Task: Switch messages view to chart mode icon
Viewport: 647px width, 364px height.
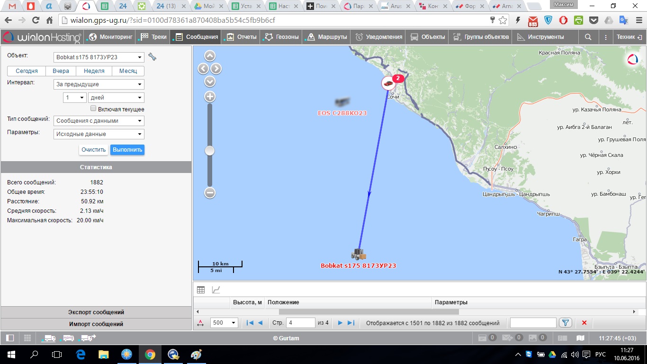Action: (x=216, y=290)
